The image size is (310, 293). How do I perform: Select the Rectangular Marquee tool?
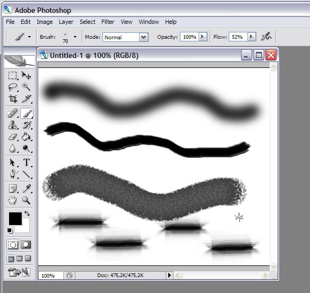coord(12,75)
